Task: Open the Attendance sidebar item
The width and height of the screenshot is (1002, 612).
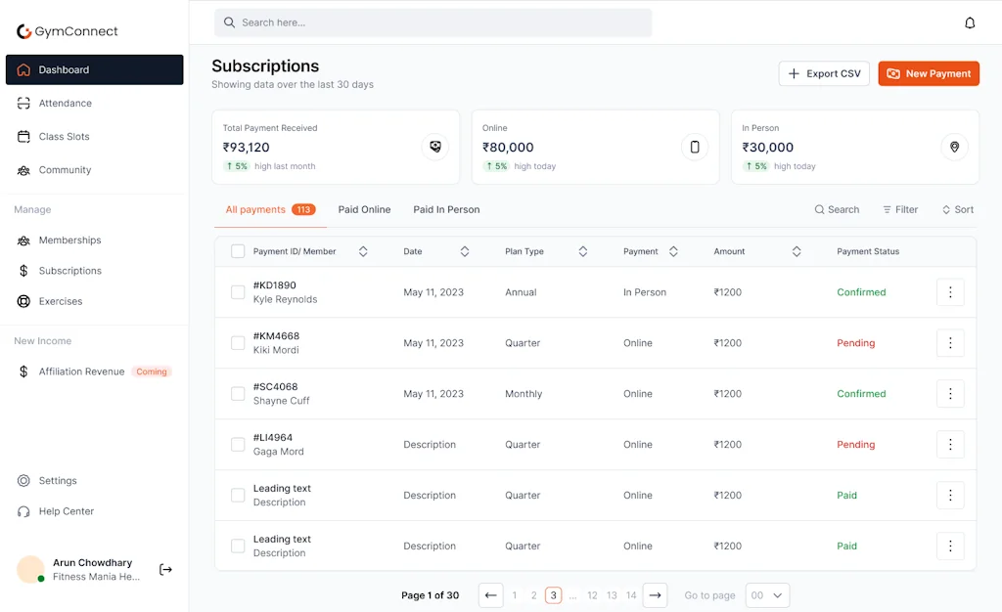Action: 66,104
